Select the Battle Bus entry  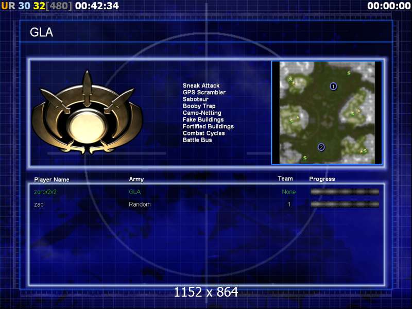(197, 140)
